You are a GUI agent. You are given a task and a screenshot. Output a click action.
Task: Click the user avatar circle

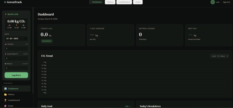[213, 2]
